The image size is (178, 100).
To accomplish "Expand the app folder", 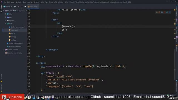I will coord(6,17).
